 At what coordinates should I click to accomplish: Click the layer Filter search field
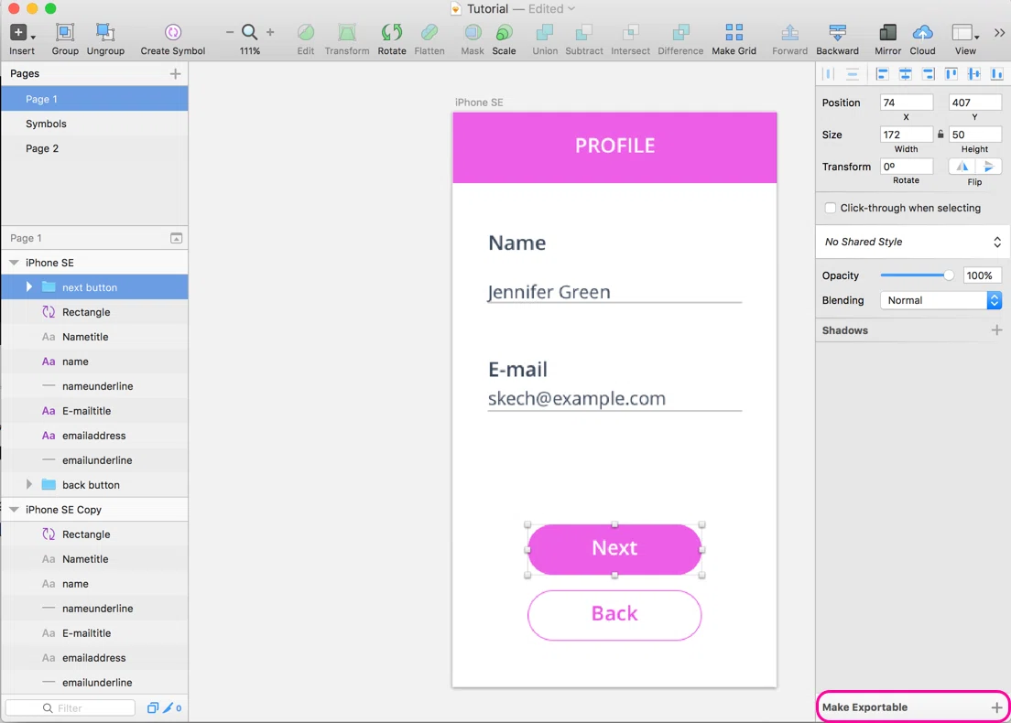pos(71,707)
